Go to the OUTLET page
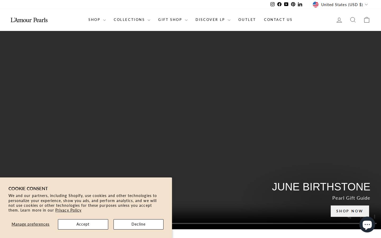 (x=247, y=20)
